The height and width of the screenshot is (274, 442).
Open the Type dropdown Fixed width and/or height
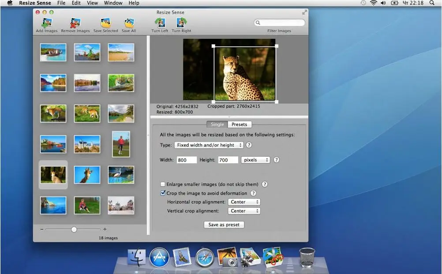[x=209, y=145]
